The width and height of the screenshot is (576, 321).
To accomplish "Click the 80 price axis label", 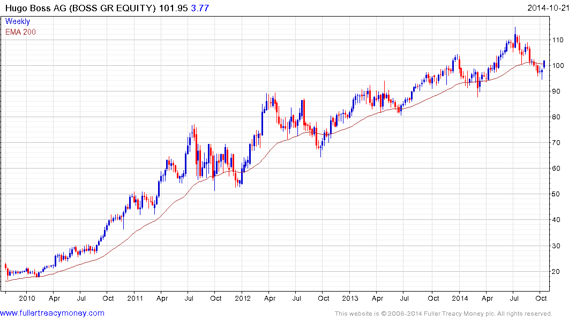I will tap(556, 117).
